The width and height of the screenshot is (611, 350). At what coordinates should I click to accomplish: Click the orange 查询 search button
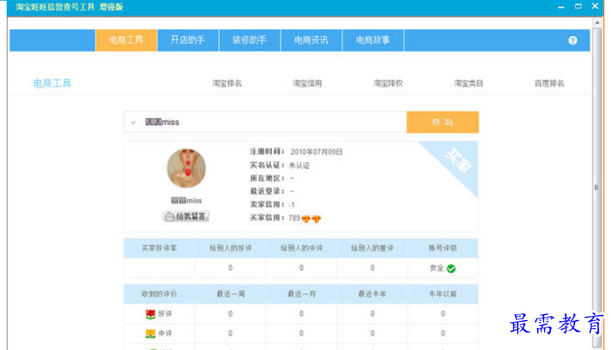pyautogui.click(x=442, y=122)
